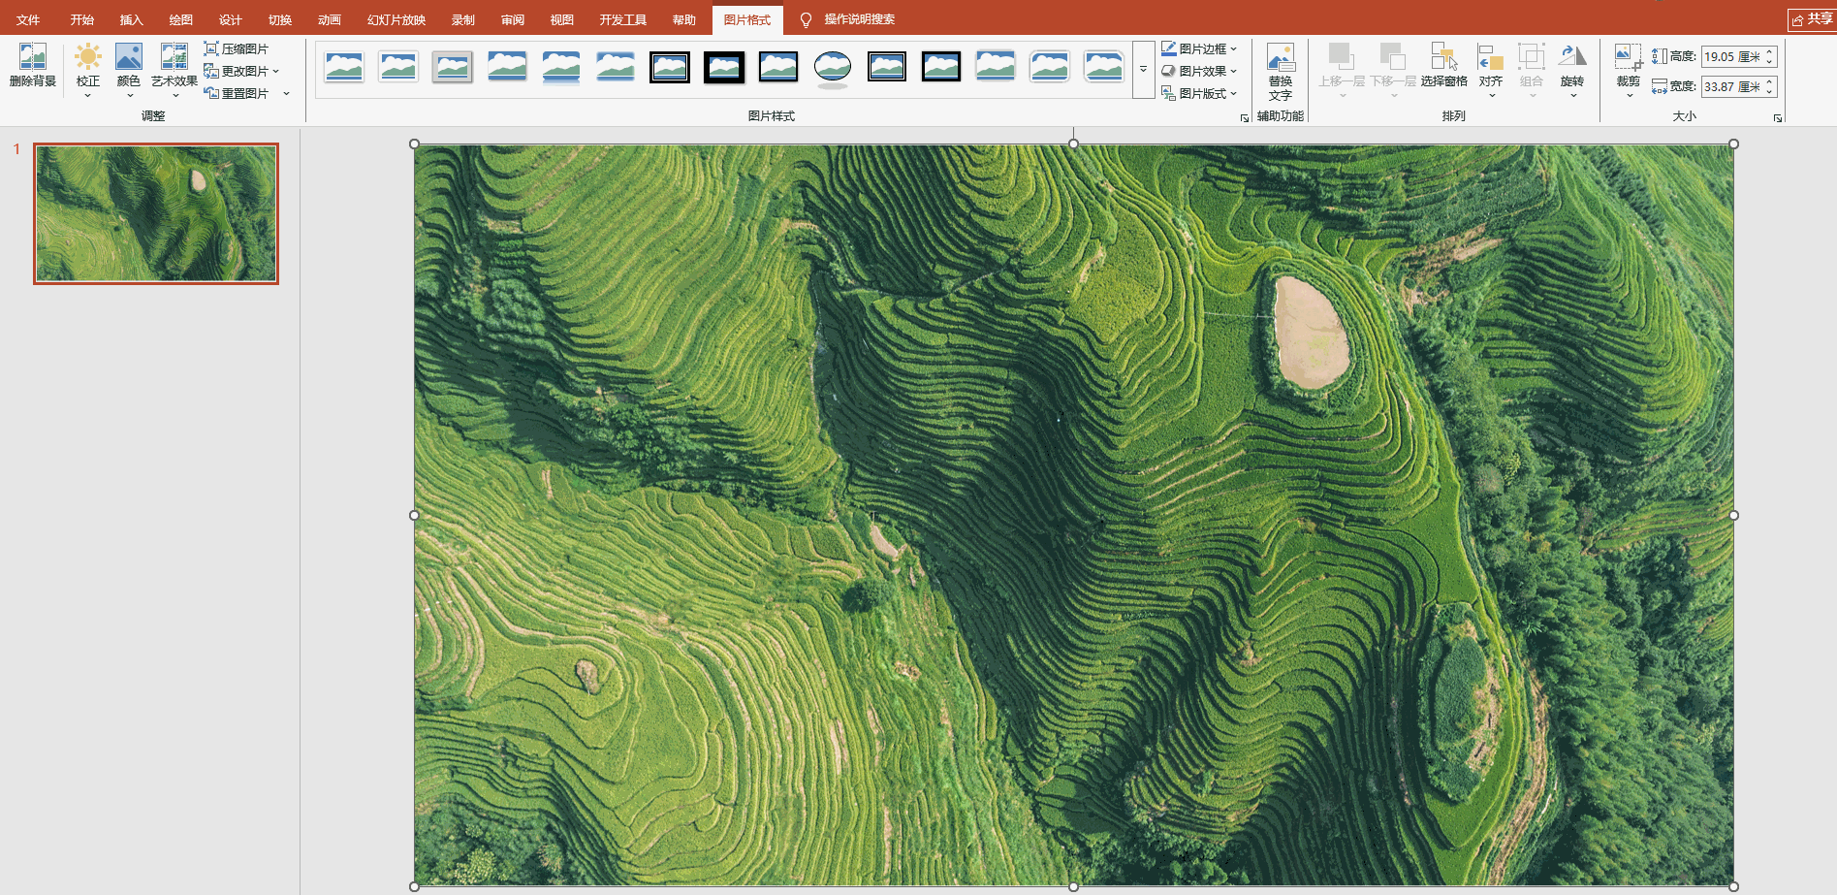
Task: Click the height (高度) input field
Action: 1731,57
